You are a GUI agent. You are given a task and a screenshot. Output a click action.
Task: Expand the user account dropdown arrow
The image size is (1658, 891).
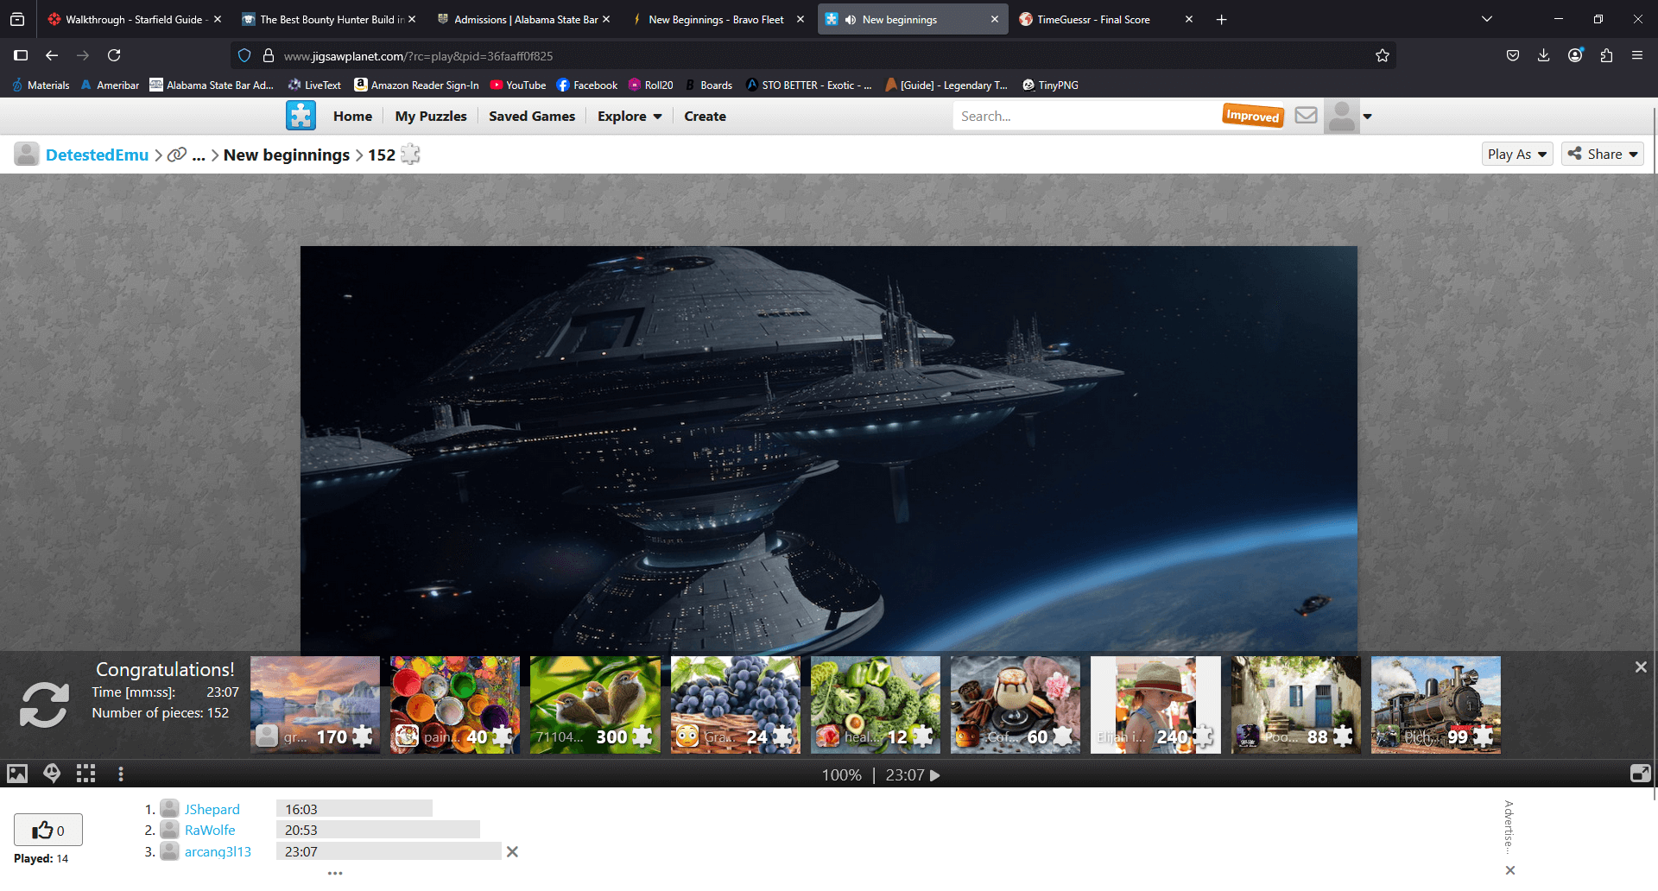1367,117
